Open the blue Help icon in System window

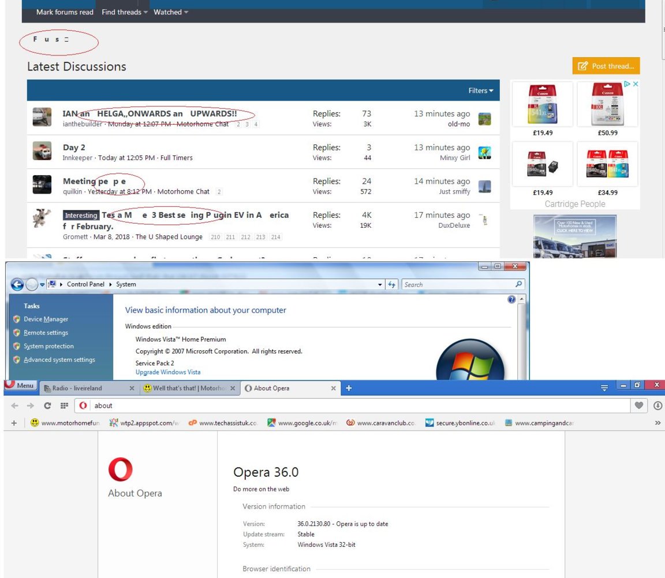pyautogui.click(x=511, y=299)
